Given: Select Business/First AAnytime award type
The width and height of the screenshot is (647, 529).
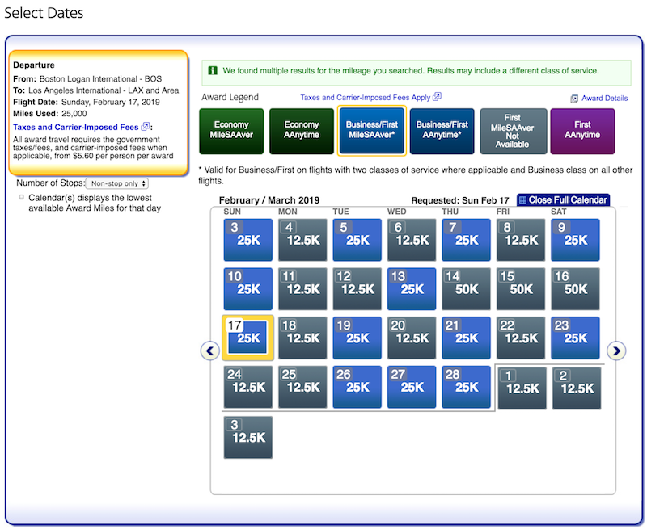Looking at the screenshot, I should [x=442, y=131].
